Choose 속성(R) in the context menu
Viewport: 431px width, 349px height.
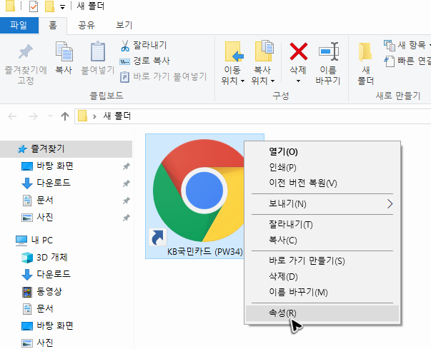pyautogui.click(x=322, y=313)
